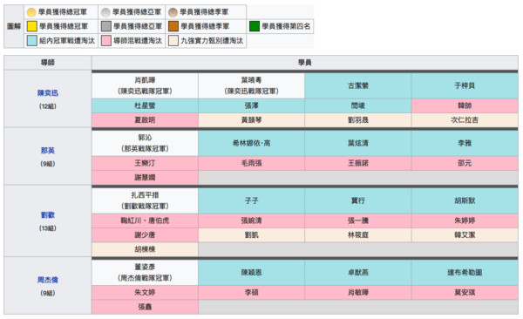Select the 張澤 cell
Viewport: 523px width, 319px height.
[x=252, y=105]
